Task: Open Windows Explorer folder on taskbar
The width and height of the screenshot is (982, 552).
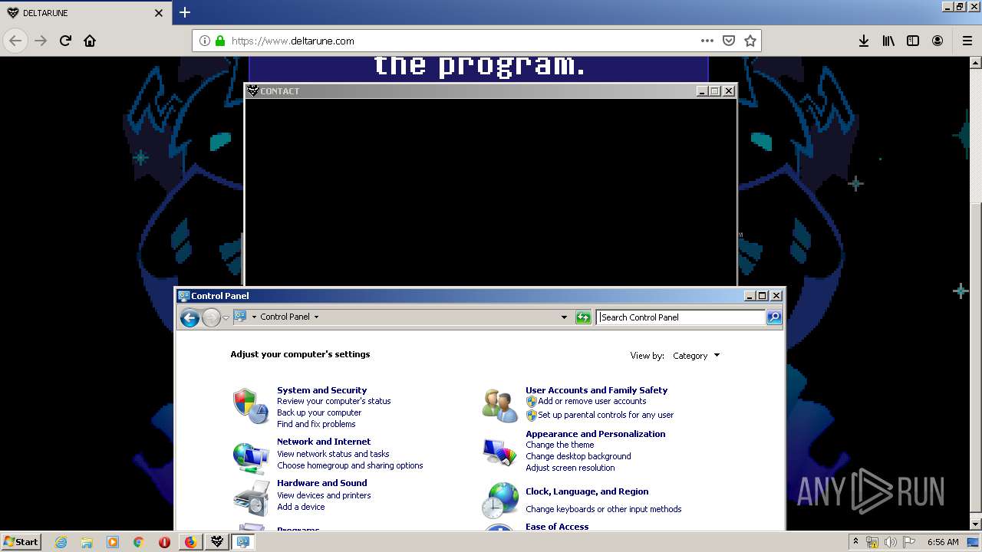Action: pos(87,542)
